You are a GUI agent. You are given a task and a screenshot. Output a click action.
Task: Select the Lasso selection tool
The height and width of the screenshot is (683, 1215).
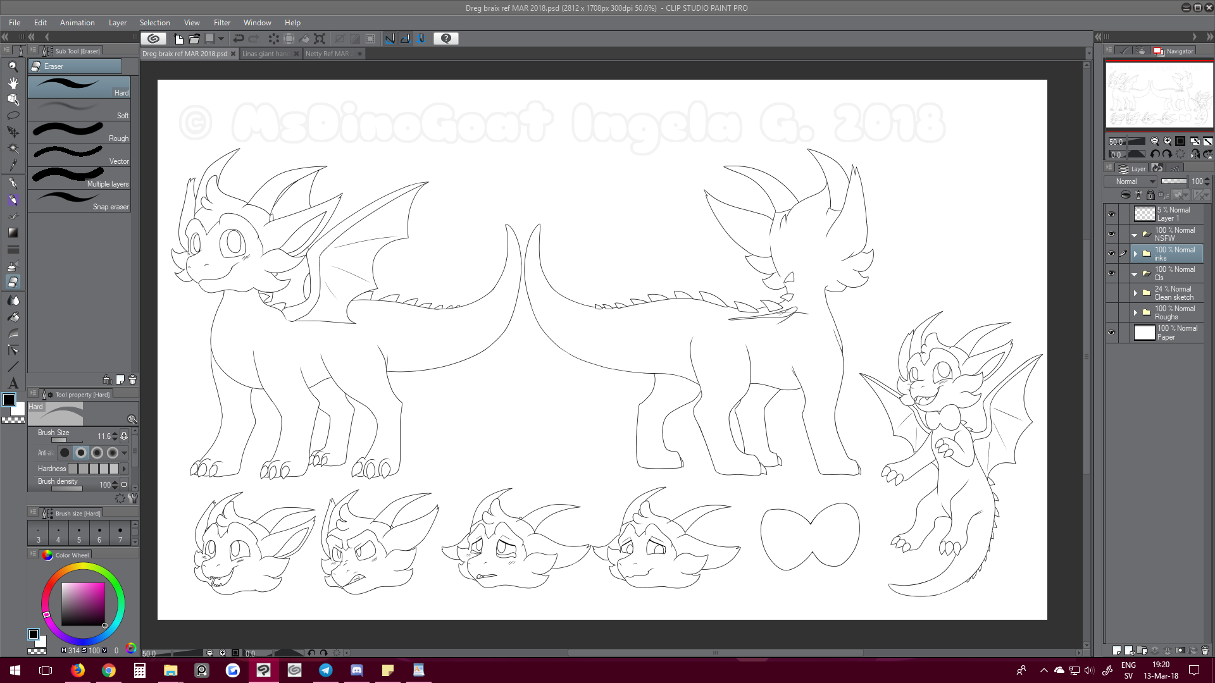coord(13,116)
